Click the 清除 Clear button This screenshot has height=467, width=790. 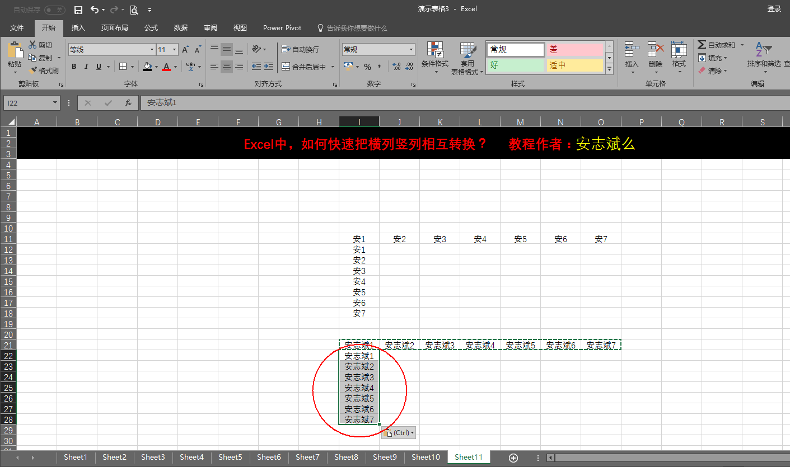pos(712,70)
